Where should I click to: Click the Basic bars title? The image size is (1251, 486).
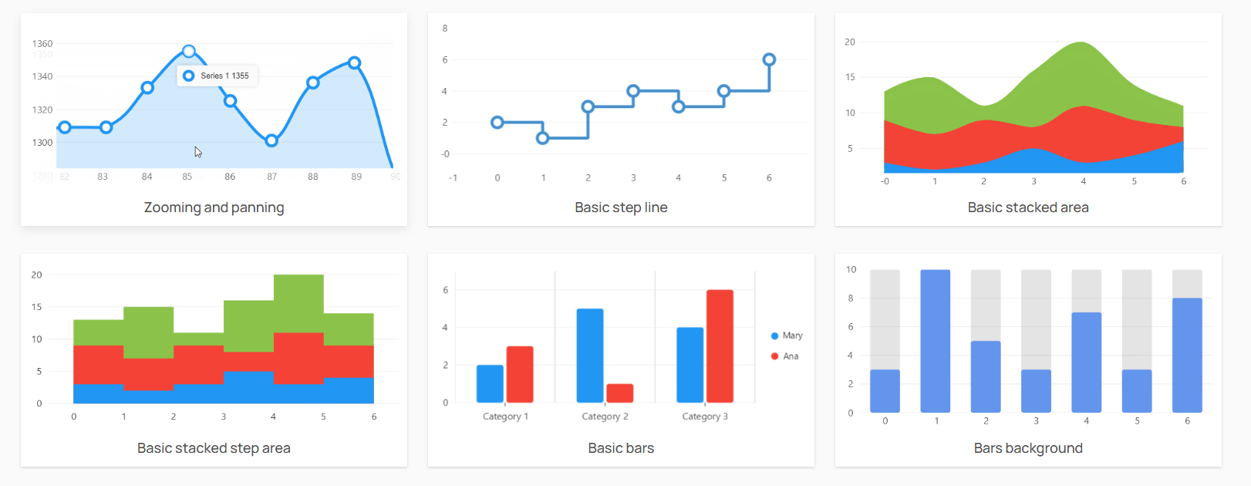[621, 448]
